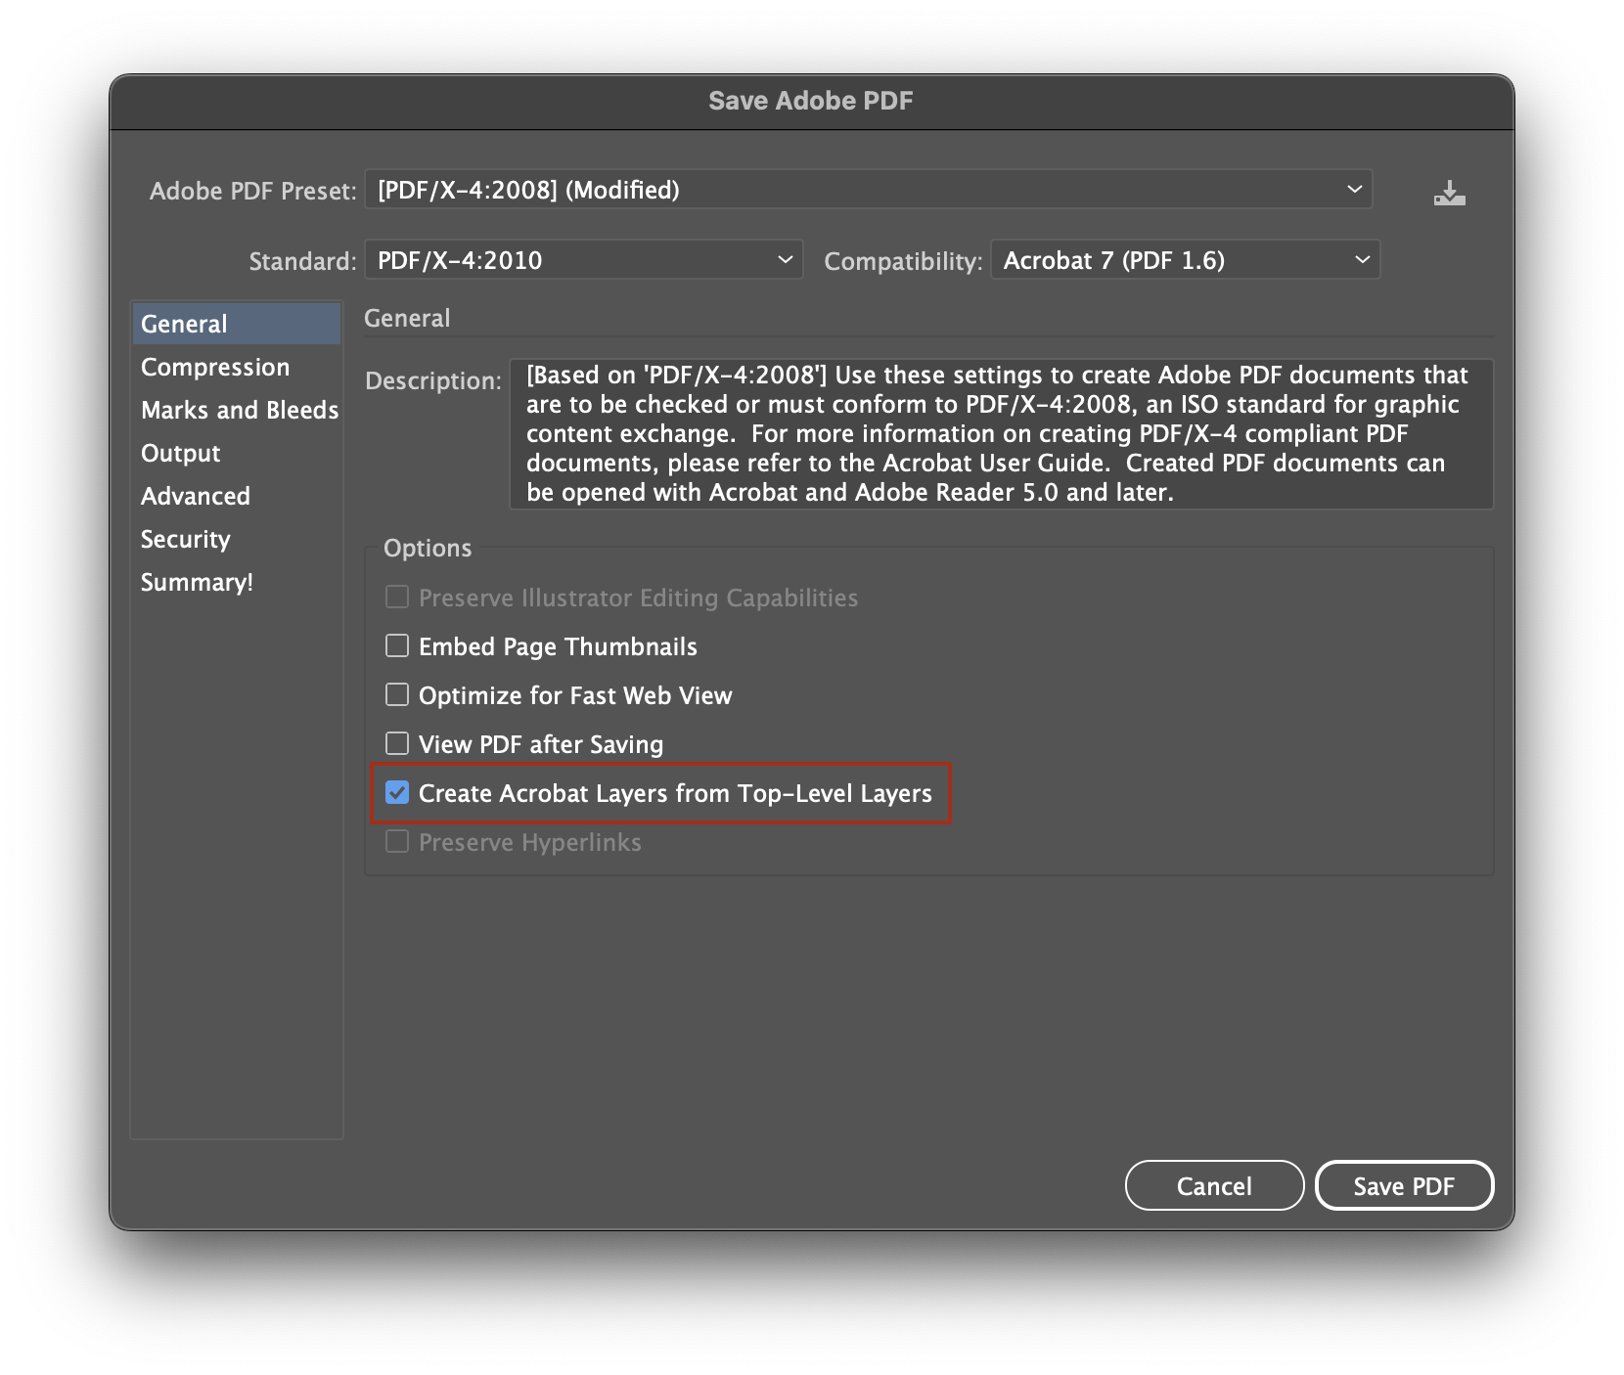Open the Advanced settings section

click(x=237, y=496)
